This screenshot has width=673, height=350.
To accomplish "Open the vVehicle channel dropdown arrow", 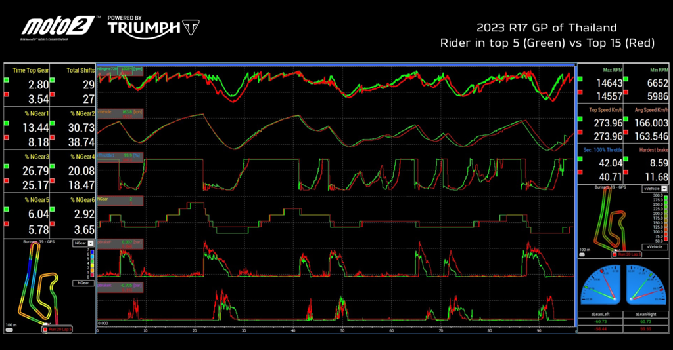I will tap(664, 189).
